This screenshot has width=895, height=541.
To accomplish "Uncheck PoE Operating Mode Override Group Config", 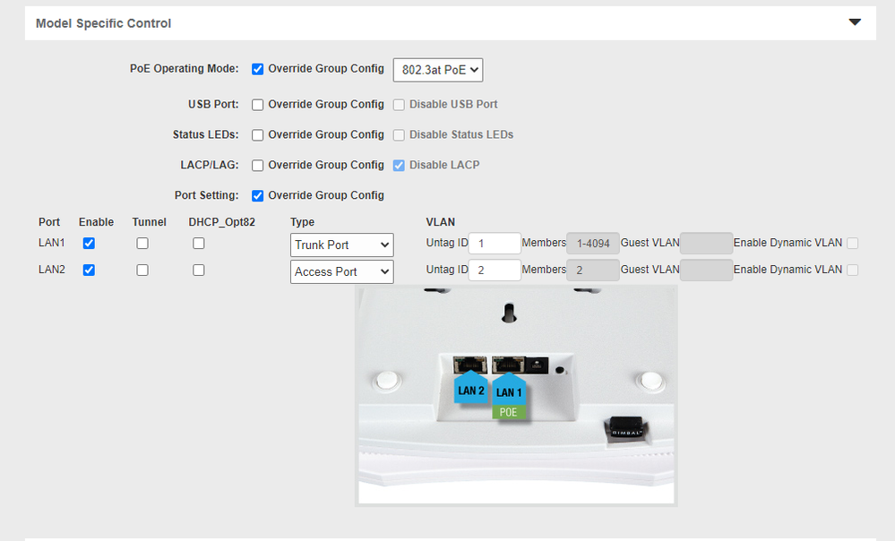I will (x=258, y=69).
